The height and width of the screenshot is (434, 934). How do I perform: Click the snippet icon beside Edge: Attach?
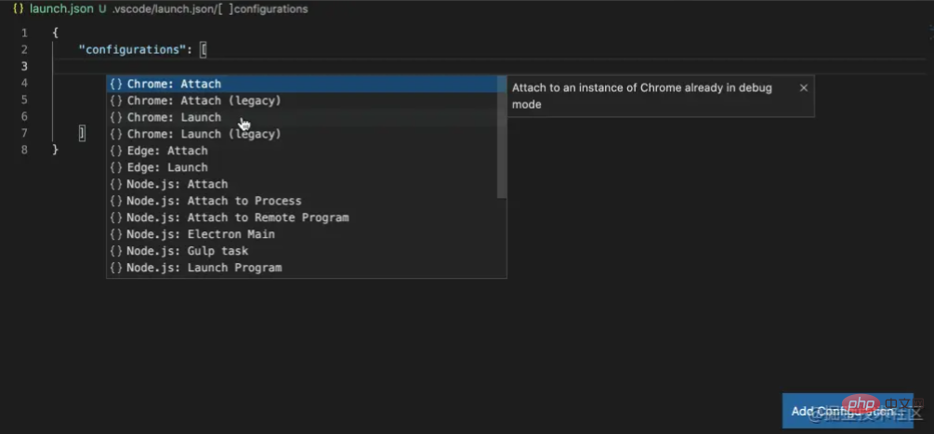pyautogui.click(x=116, y=151)
